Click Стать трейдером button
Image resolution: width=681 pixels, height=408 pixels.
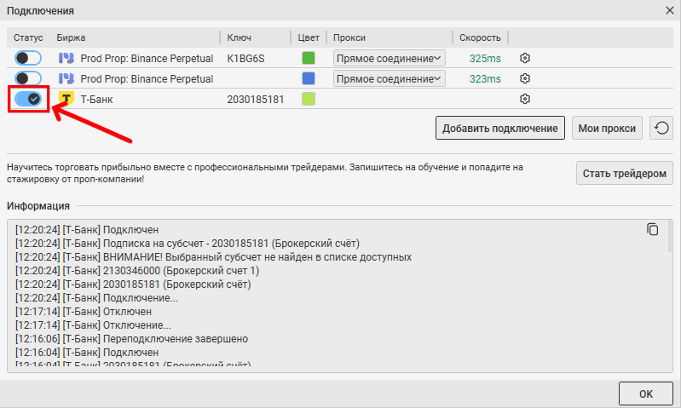tap(624, 173)
